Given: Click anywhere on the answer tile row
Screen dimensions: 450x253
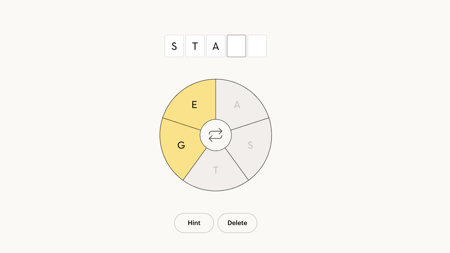Looking at the screenshot, I should 215,46.
